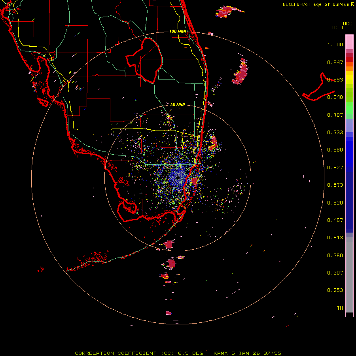Select the 0.893 scale value
The width and height of the screenshot is (356, 356).
(335, 80)
